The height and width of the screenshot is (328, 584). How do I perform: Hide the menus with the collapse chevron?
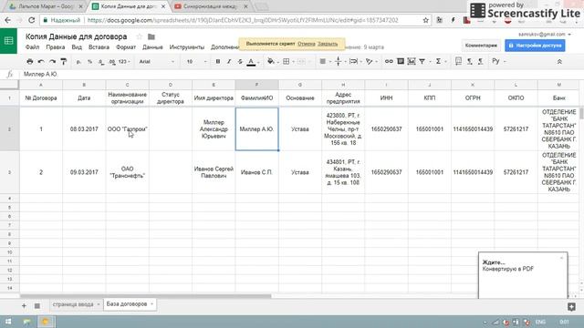pos(559,62)
